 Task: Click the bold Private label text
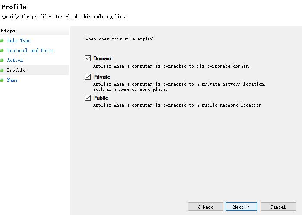click(x=102, y=77)
